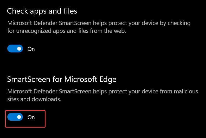The width and height of the screenshot is (206, 138).
Task: Click the word 'malicious' in the Edge description
Action: (186, 92)
